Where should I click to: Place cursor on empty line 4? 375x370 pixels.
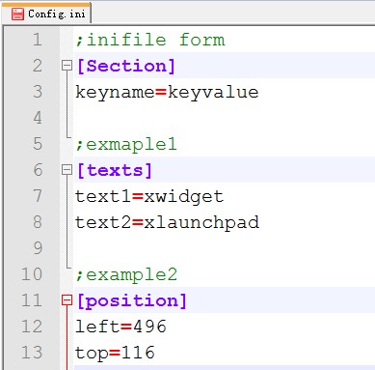[x=225, y=118]
